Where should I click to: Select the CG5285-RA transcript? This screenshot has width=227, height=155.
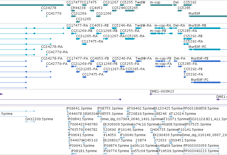pyautogui.click(x=180, y=33)
